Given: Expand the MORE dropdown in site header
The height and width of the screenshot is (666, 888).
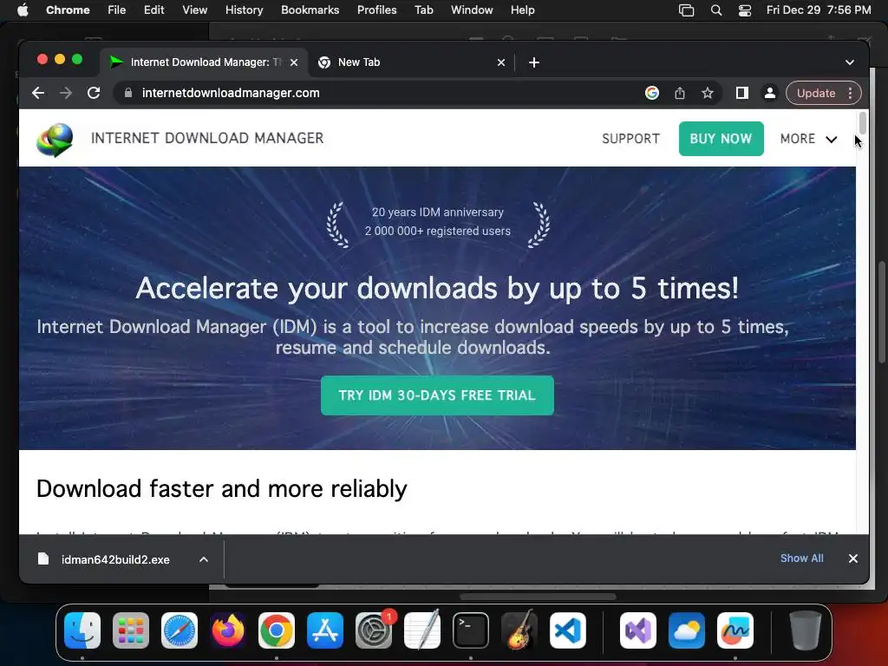Looking at the screenshot, I should pyautogui.click(x=808, y=139).
